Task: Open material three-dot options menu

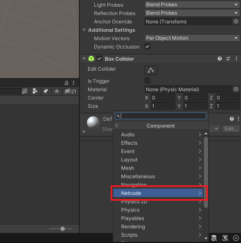Action: click(x=238, y=119)
